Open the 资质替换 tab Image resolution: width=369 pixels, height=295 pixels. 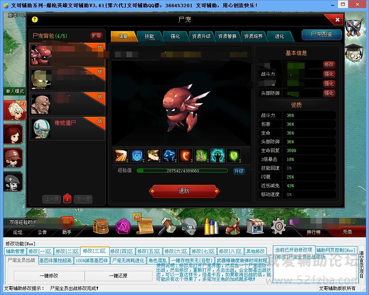click(x=227, y=36)
